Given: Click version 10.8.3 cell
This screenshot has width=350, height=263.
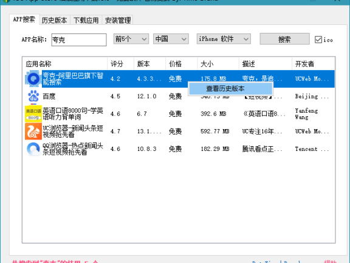Looking at the screenshot, I should 146,149.
